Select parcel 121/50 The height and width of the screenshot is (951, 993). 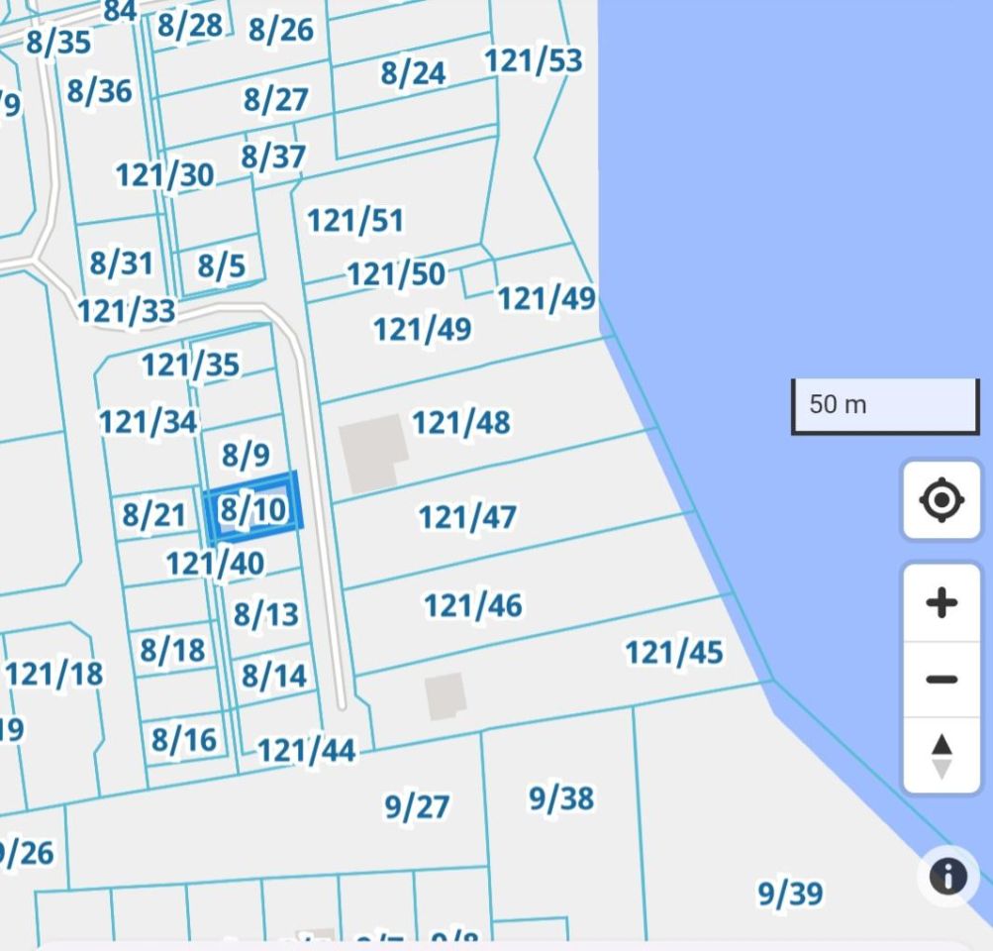click(x=396, y=273)
